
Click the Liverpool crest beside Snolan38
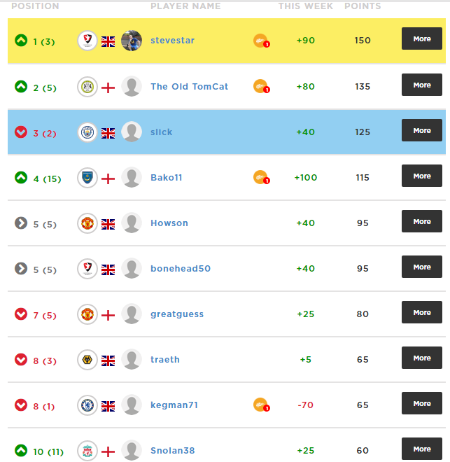click(87, 451)
